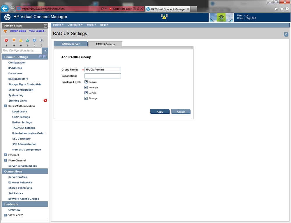Open Server Profiles under Connections
Image resolution: width=291 pixels, height=223 pixels.
point(18,177)
